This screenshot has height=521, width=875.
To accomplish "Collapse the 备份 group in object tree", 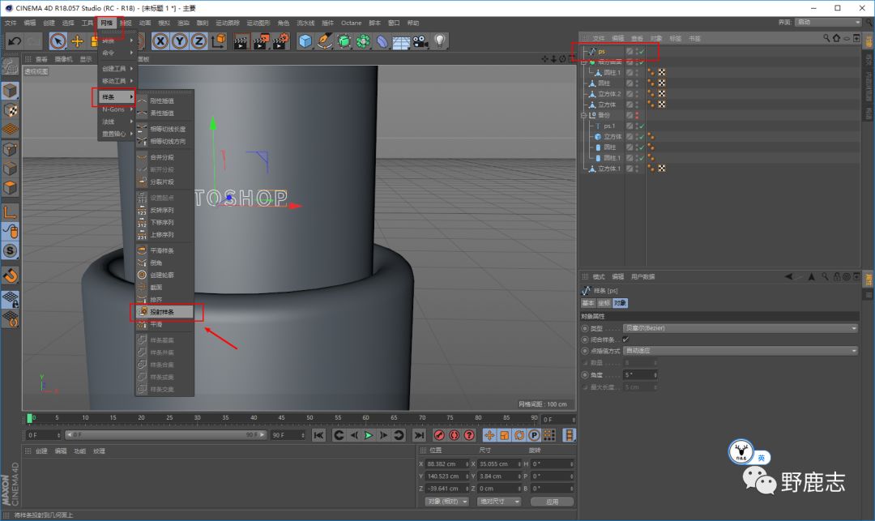I will coord(583,116).
